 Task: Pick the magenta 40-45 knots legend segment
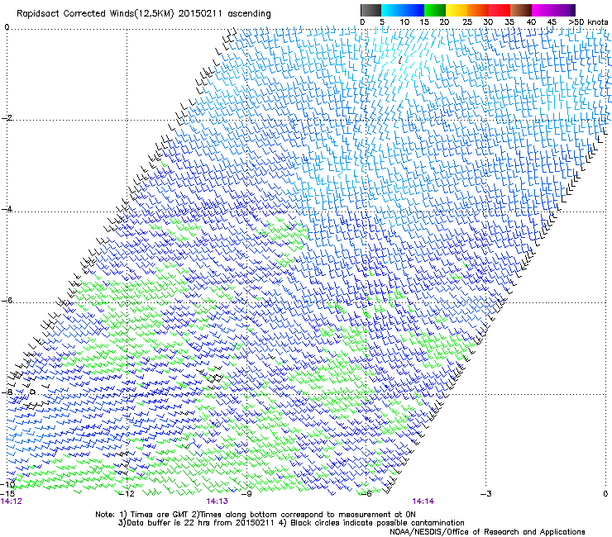point(543,10)
